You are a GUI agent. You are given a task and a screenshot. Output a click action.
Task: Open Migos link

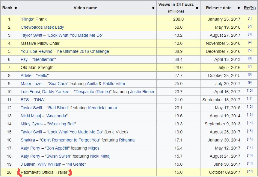pyautogui.click(x=94, y=148)
